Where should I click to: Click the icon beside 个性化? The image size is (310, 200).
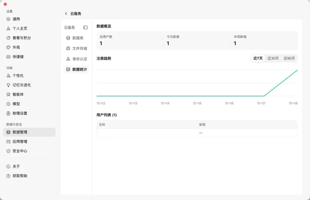(8, 76)
